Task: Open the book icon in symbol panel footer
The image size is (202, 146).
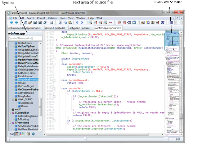Action: tap(28, 134)
